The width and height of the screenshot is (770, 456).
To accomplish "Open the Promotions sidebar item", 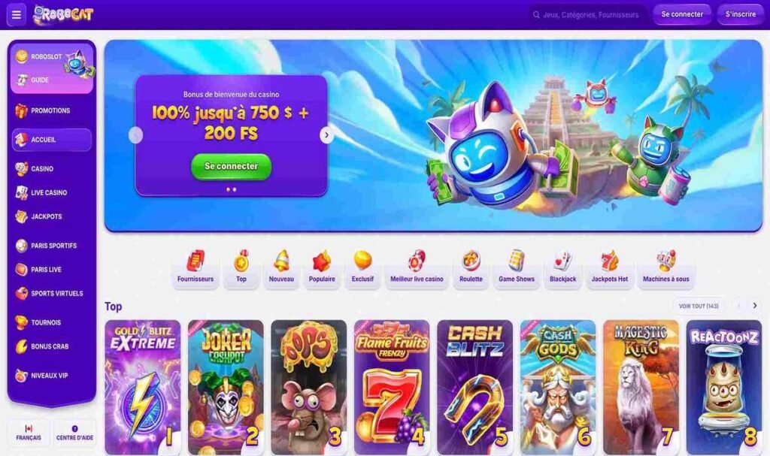I will pyautogui.click(x=51, y=111).
